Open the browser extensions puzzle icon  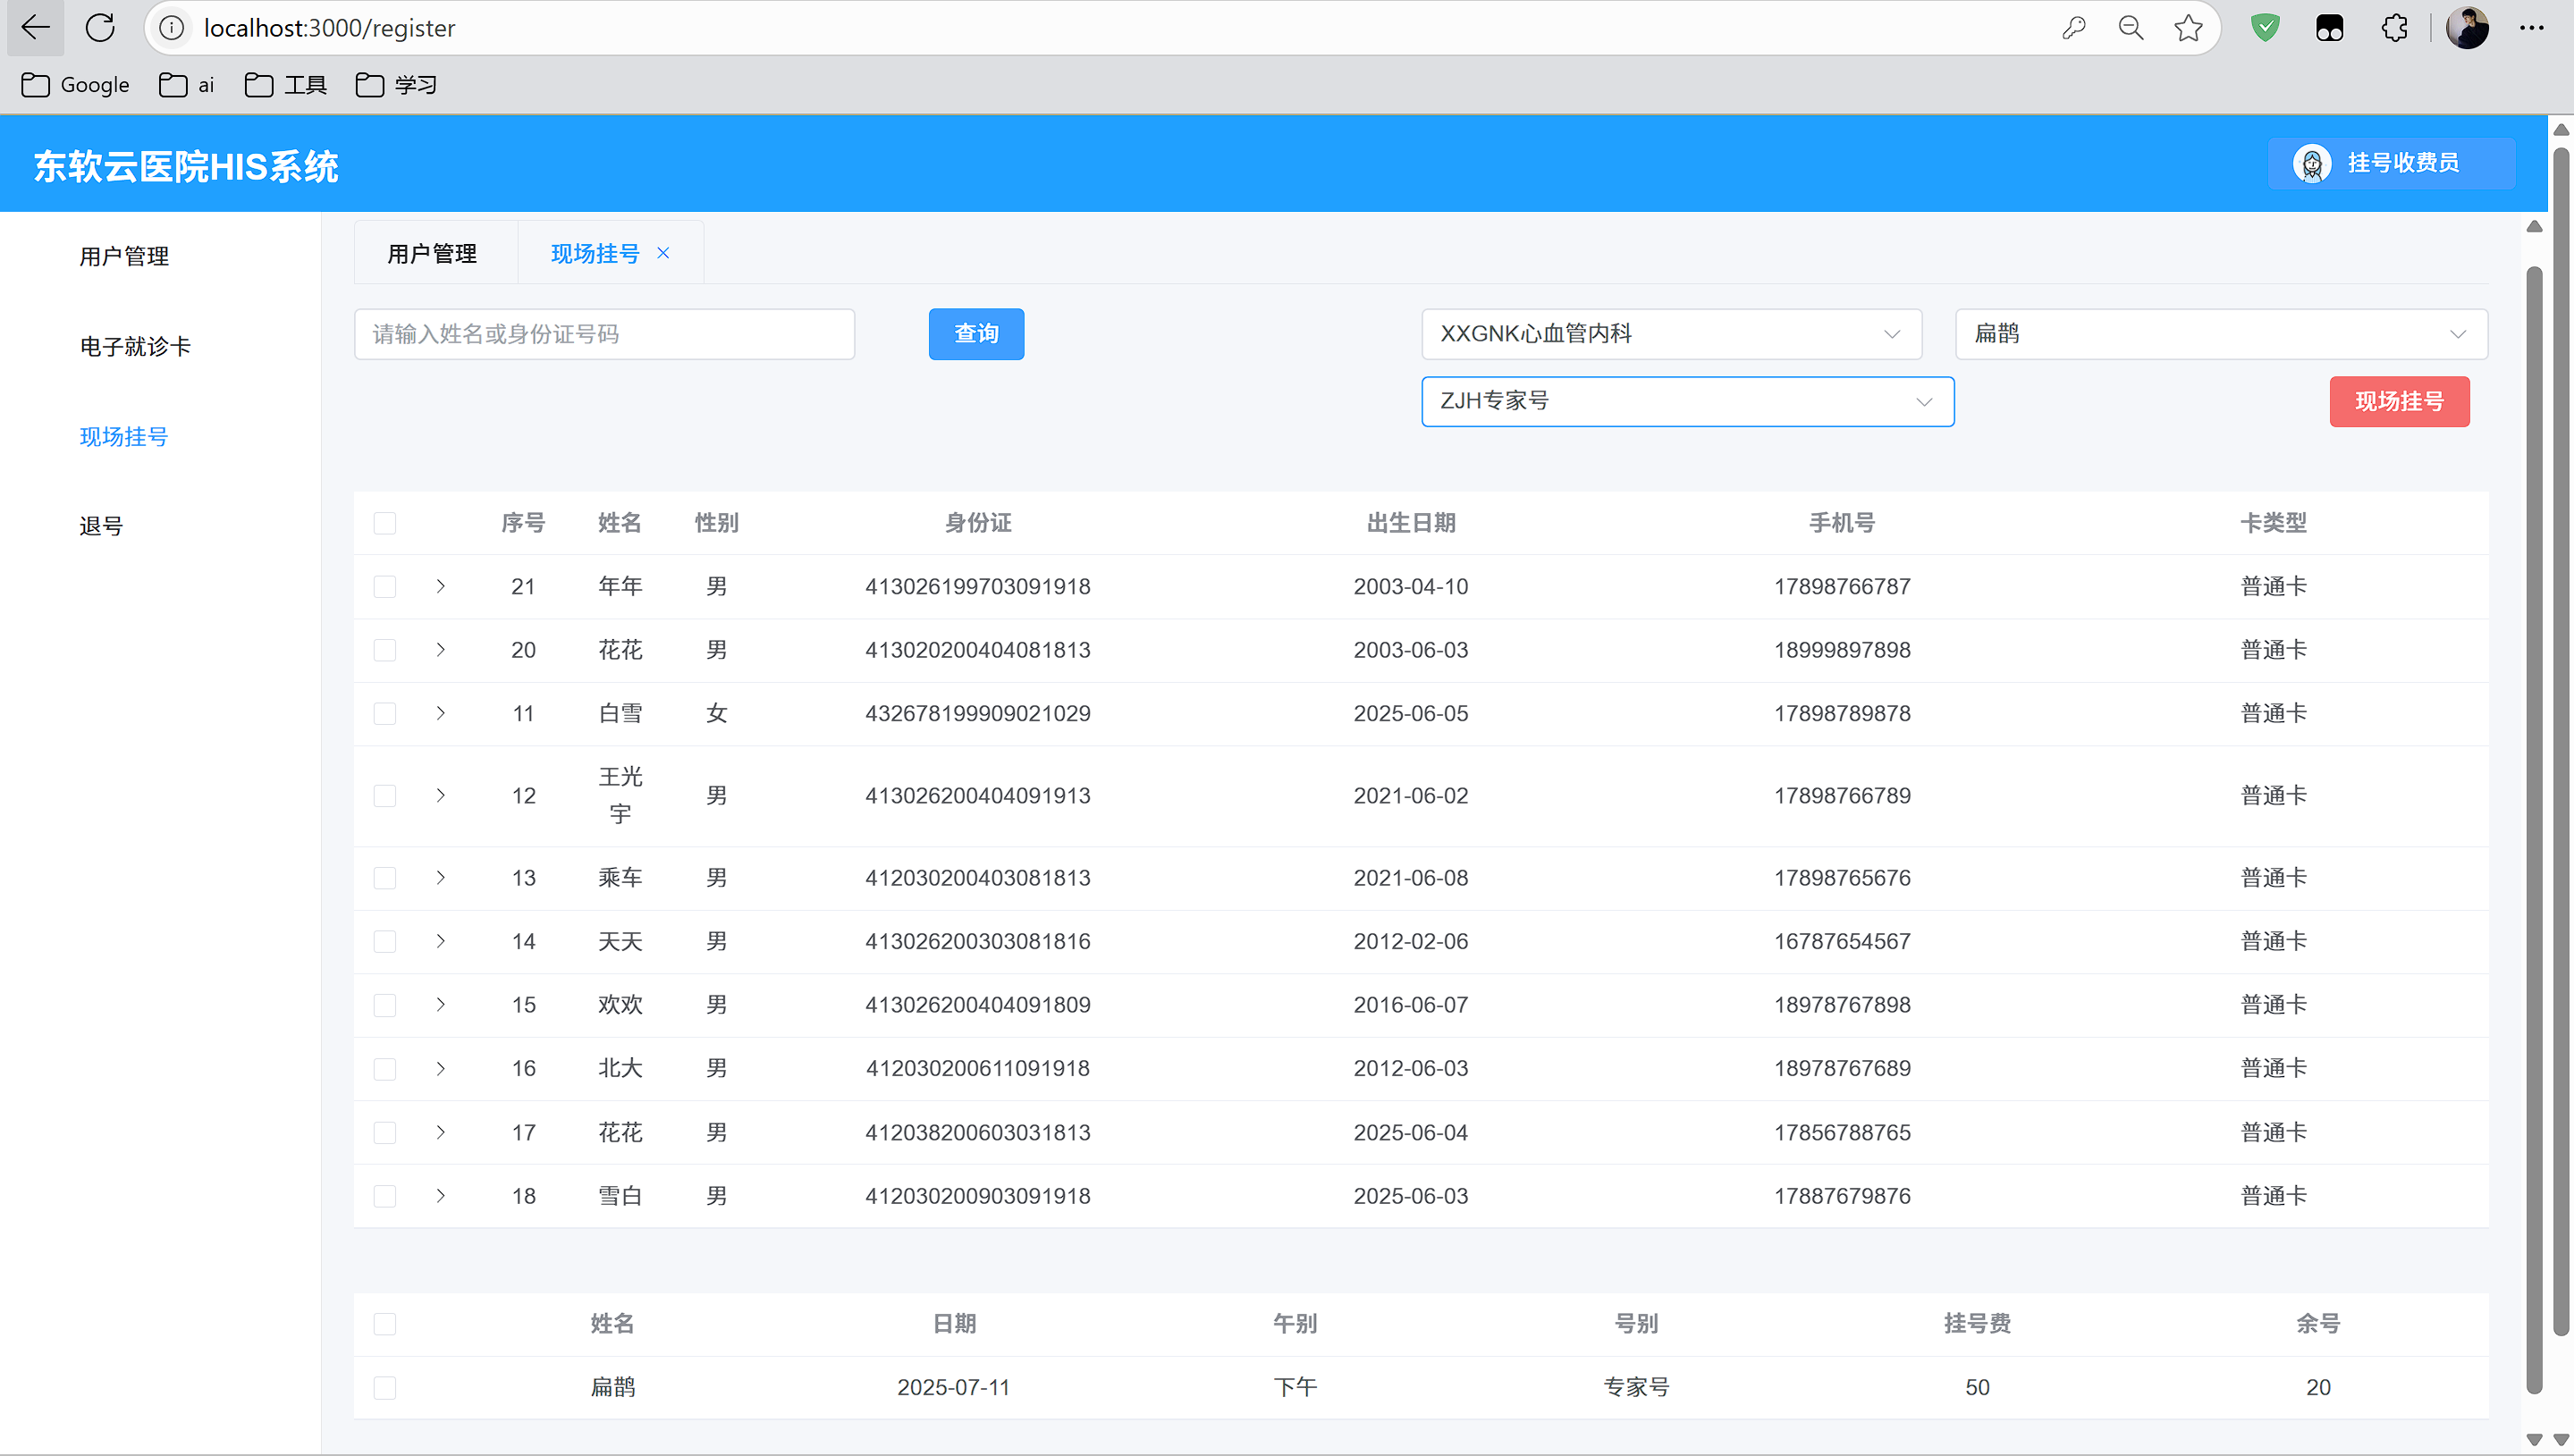pos(2394,28)
